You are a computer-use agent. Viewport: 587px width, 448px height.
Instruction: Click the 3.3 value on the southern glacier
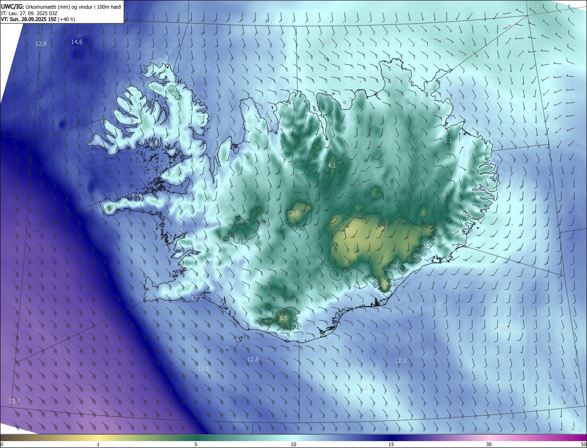[282, 318]
